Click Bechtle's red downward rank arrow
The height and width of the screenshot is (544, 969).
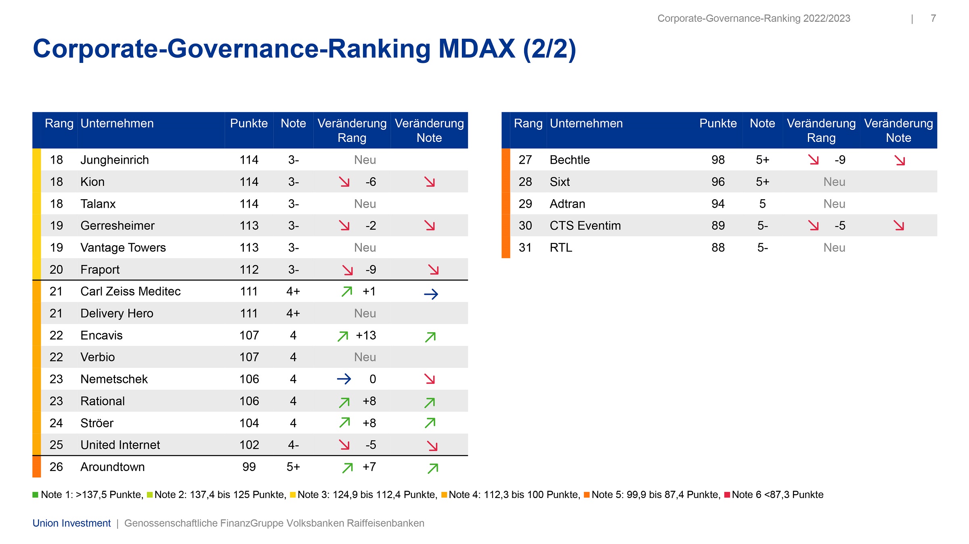[813, 160]
